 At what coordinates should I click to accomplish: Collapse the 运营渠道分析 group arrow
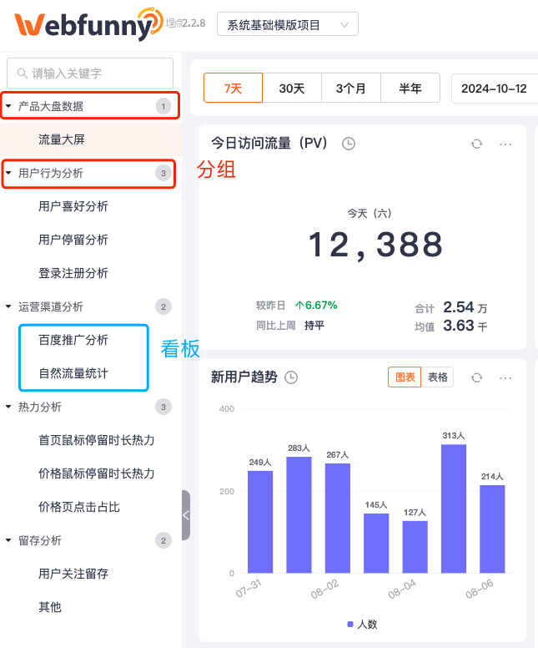[8, 306]
